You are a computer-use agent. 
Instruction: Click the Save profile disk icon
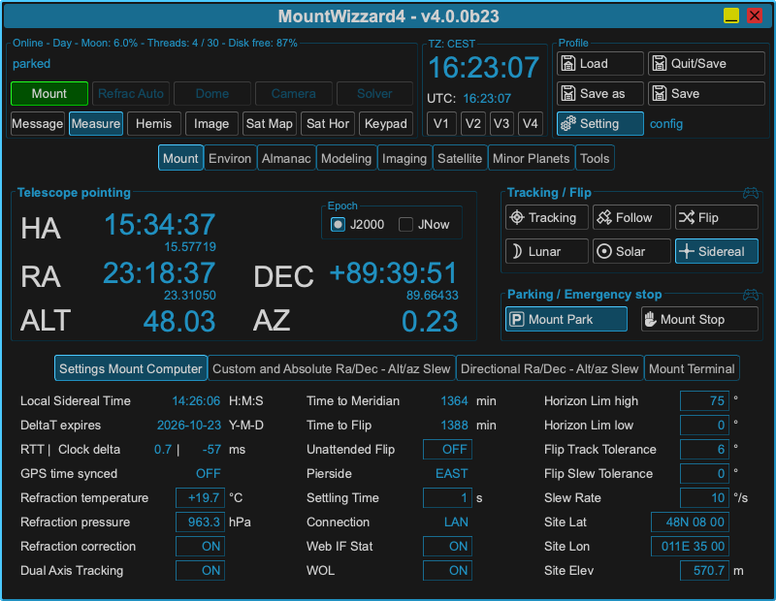coord(660,93)
